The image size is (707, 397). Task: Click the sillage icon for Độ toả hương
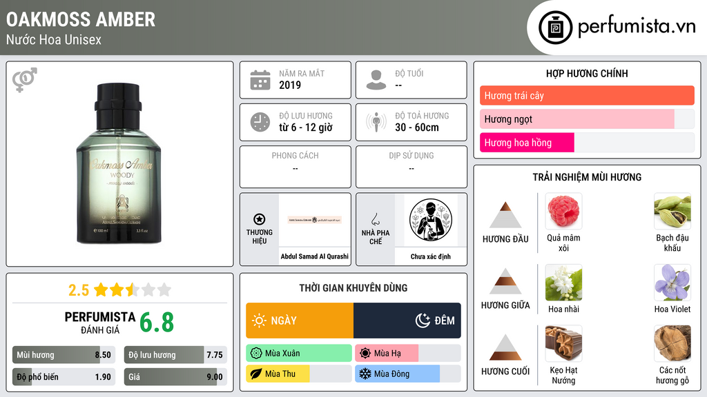pos(376,122)
